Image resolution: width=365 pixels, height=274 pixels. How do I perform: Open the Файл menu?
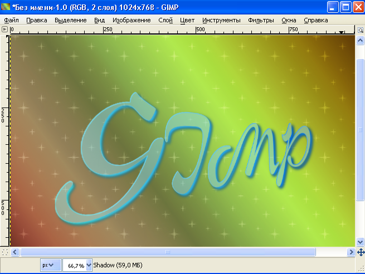click(x=11, y=20)
